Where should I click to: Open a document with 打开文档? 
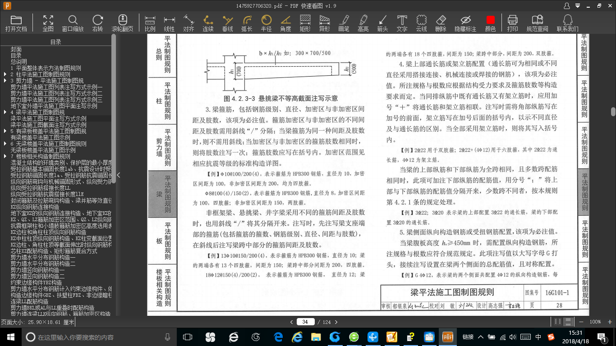[x=16, y=23]
